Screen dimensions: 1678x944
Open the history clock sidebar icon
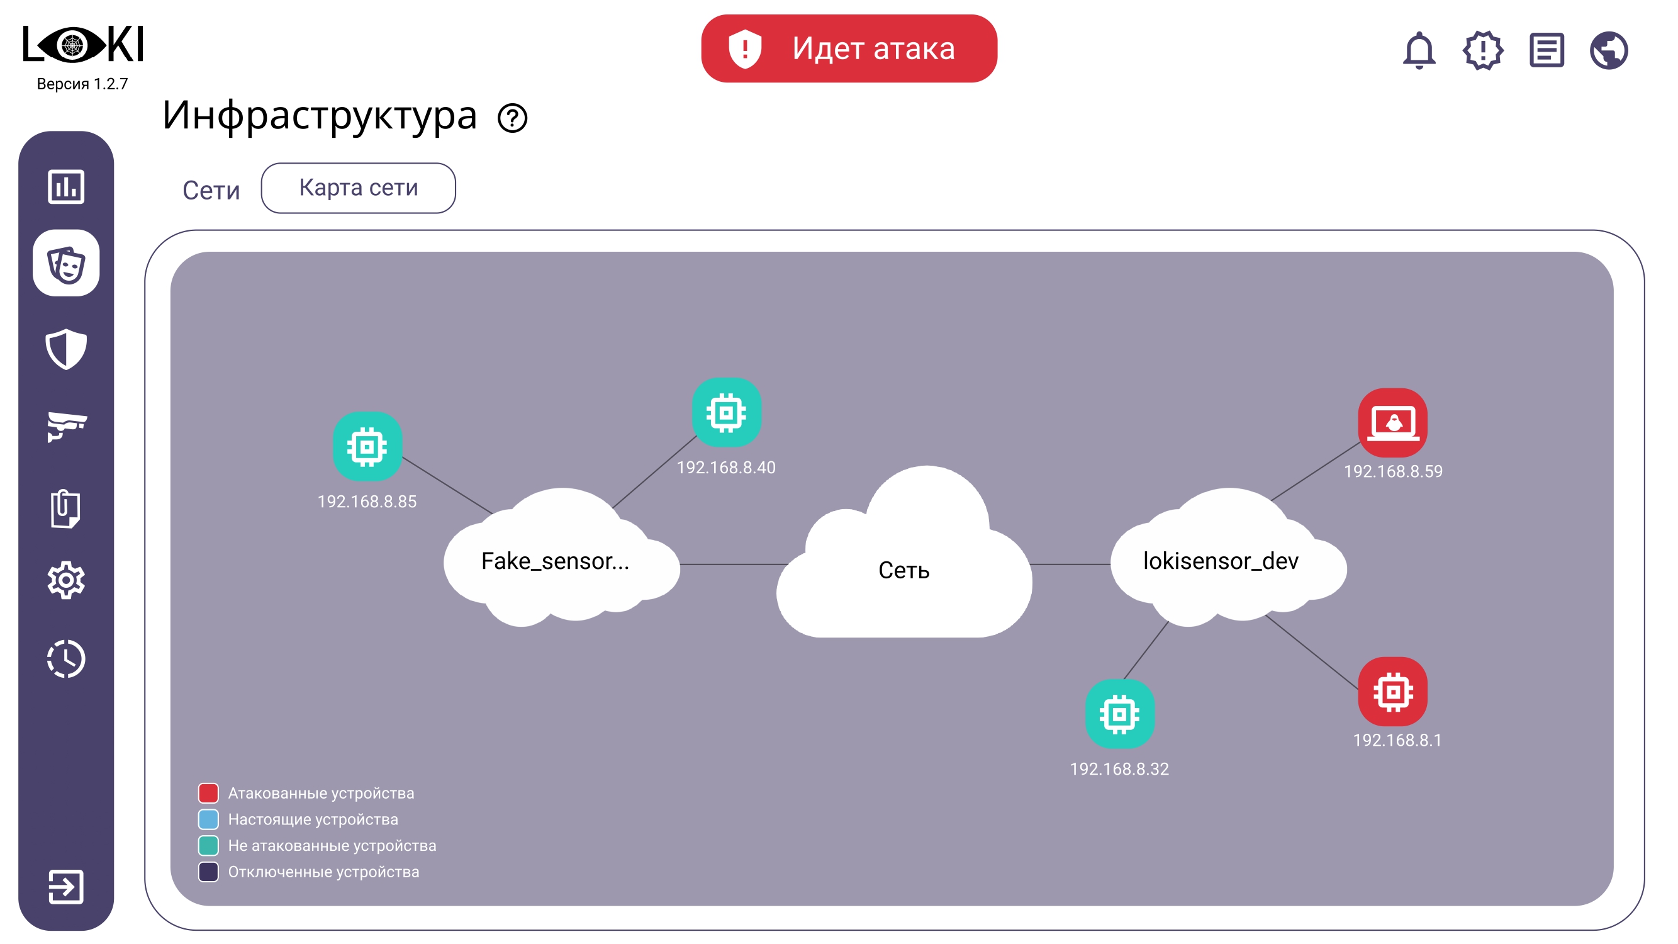click(x=66, y=660)
